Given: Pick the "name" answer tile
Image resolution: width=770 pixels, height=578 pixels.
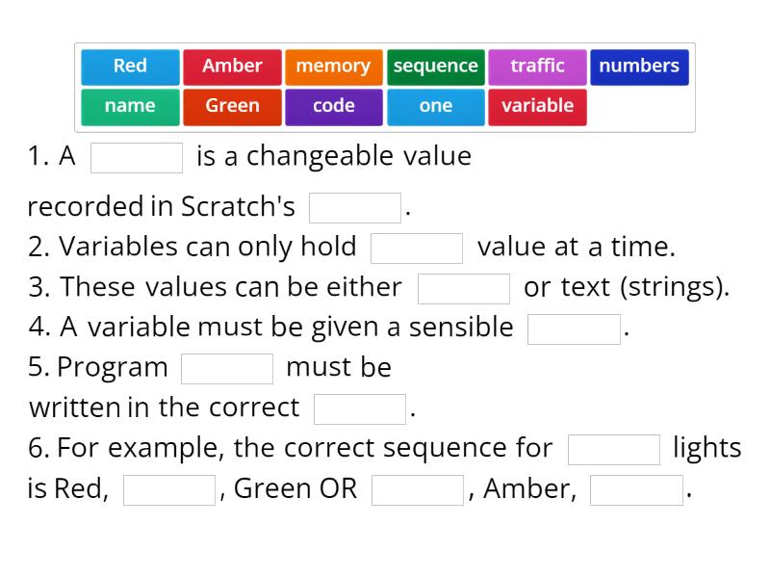Looking at the screenshot, I should tap(129, 107).
